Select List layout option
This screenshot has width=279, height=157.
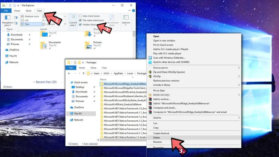(25, 20)
